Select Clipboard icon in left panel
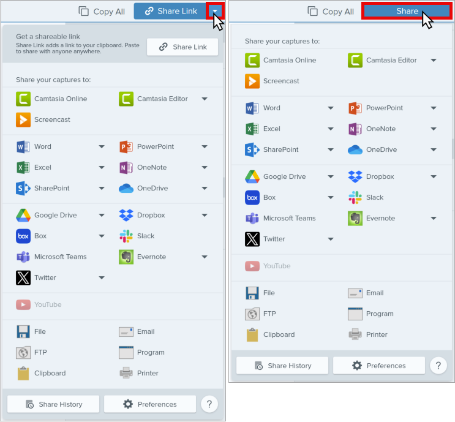The height and width of the screenshot is (422, 455). coord(23,373)
